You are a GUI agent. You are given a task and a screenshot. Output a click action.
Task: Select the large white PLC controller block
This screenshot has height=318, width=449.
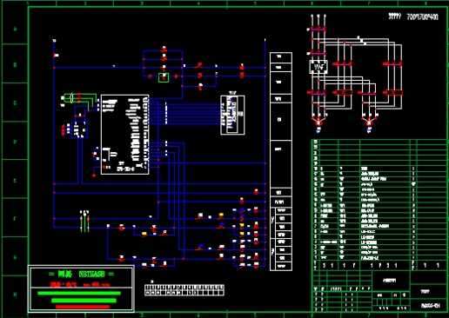(x=125, y=135)
